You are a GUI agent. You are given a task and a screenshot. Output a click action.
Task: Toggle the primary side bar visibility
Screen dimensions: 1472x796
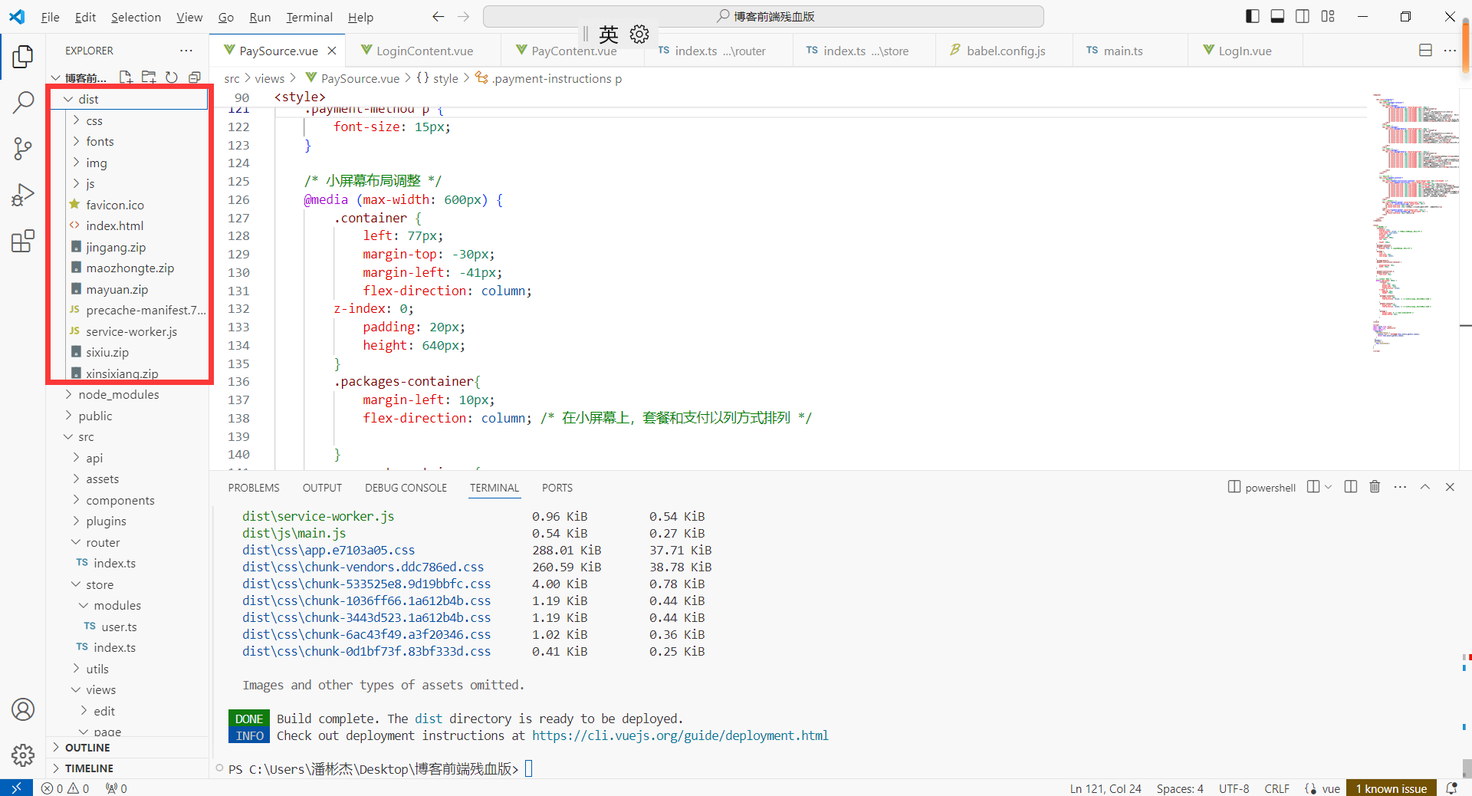[x=1253, y=16]
